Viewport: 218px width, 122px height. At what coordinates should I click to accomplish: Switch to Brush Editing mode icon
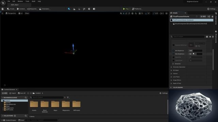click(94, 9)
